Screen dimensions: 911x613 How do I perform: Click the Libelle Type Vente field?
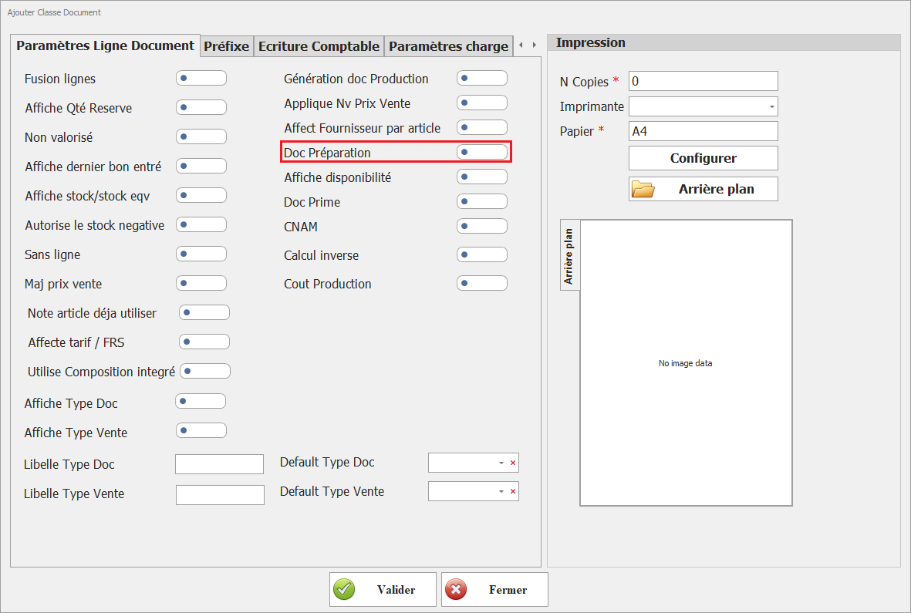coord(220,494)
